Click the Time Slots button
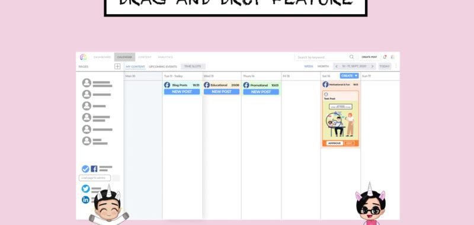This screenshot has width=474, height=225. [x=193, y=66]
